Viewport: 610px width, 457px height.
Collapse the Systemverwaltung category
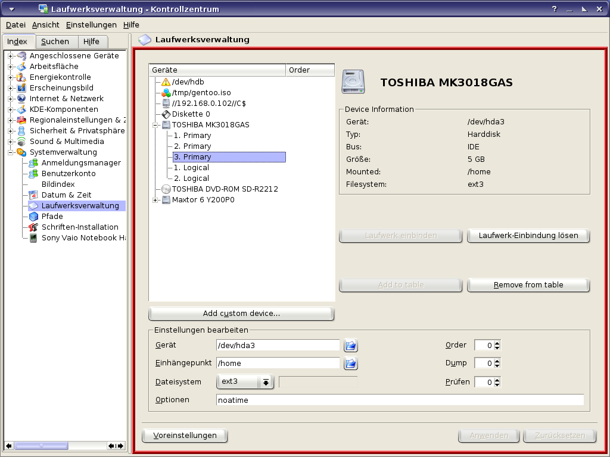11,152
